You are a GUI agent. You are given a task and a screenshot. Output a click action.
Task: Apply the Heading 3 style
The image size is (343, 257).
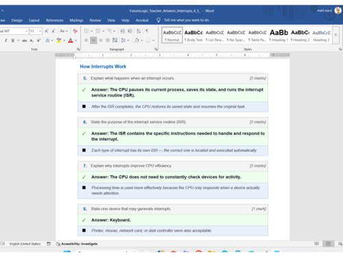(x=321, y=35)
